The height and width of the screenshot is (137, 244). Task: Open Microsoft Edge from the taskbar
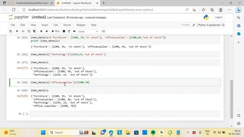click(111, 132)
